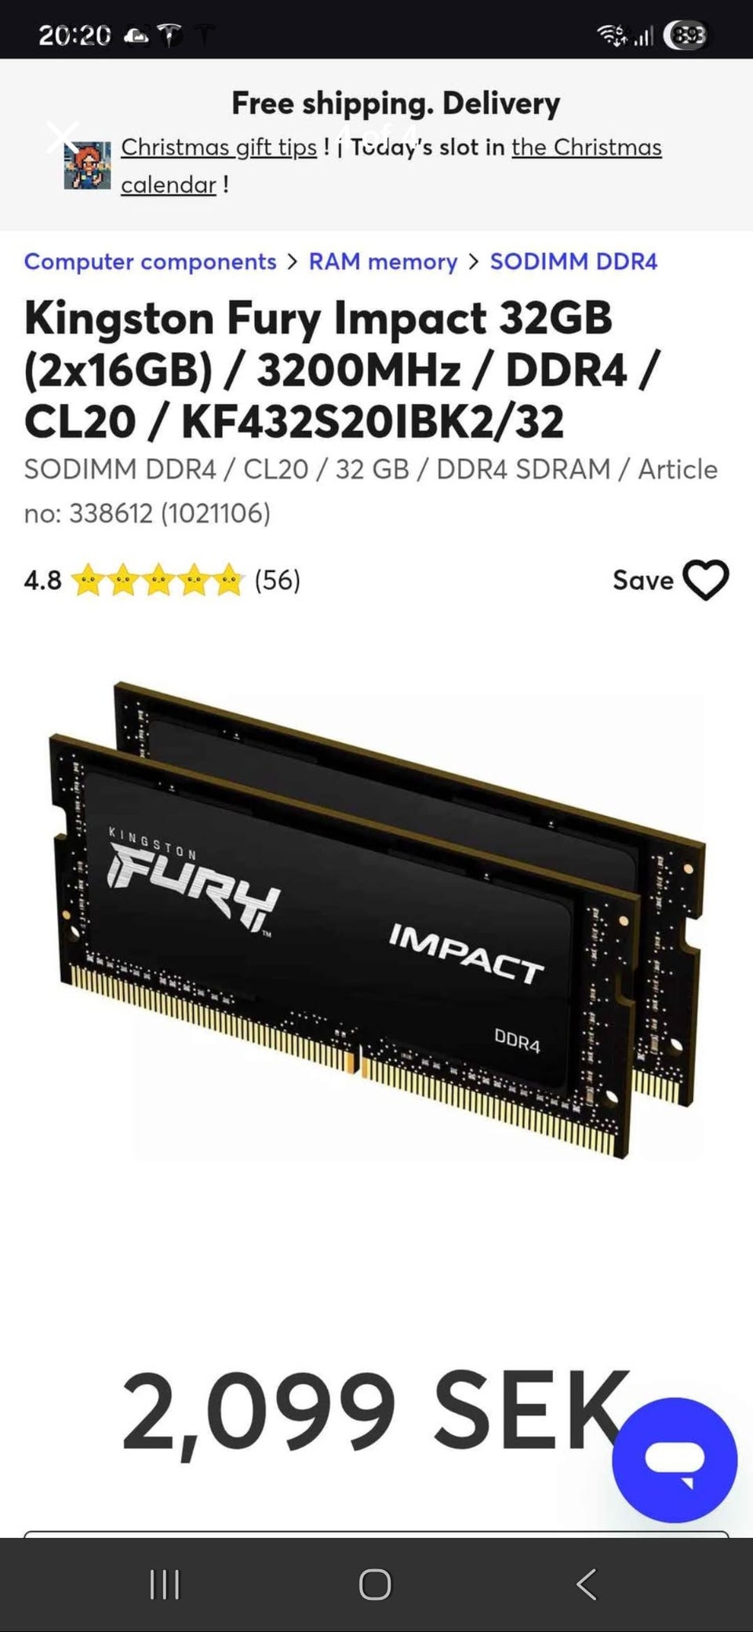
Task: Tap the Free shipping banner heading
Action: pos(395,103)
